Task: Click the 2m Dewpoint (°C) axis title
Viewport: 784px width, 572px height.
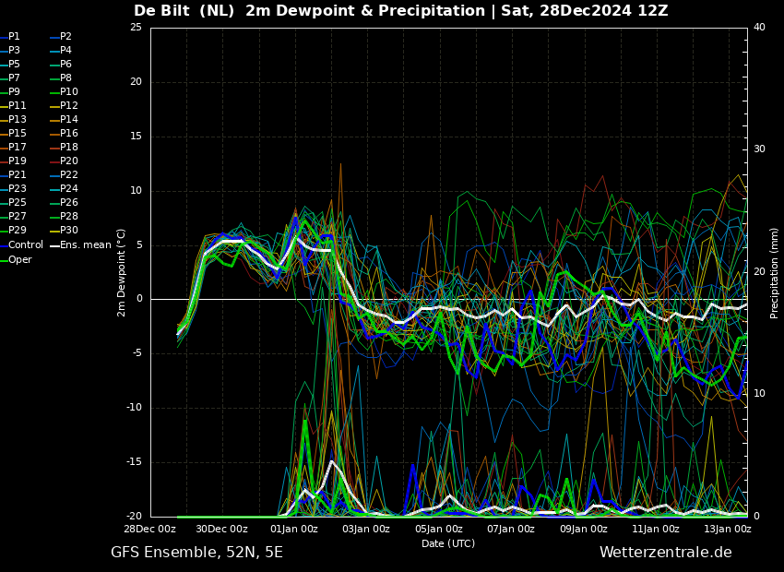Action: click(x=122, y=272)
